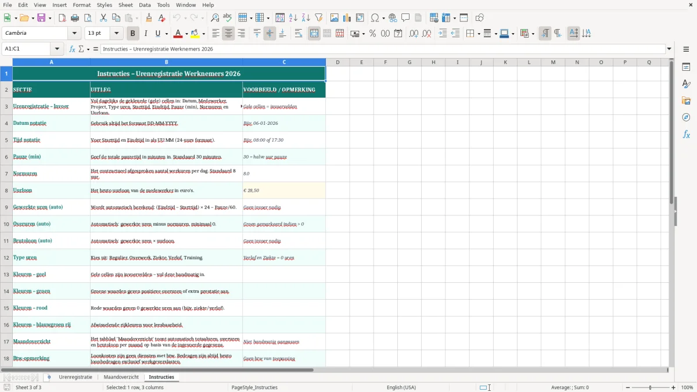This screenshot has height=392, width=697.
Task: Toggle Center Horizontally alignment
Action: [x=228, y=34]
